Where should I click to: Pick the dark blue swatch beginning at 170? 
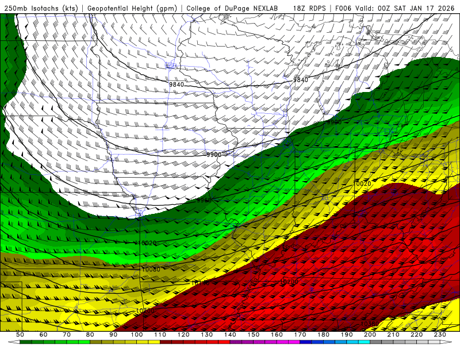(306, 342)
